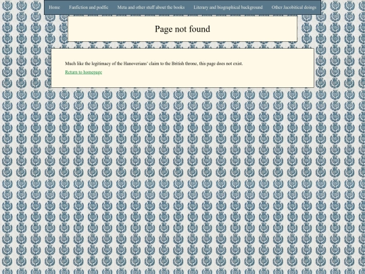Click the Hanoverians' claim message text
The width and height of the screenshot is (365, 274).
click(x=154, y=64)
